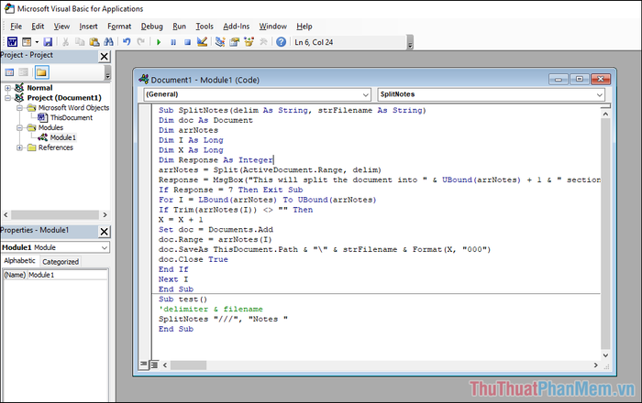Viewport: 642px width, 403px height.
Task: Open Object Browser toolbar icon
Action: [249, 42]
